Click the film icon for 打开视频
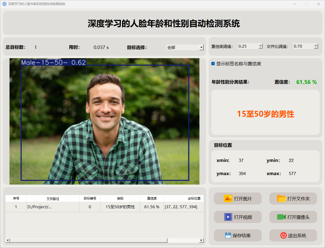 click(228, 217)
